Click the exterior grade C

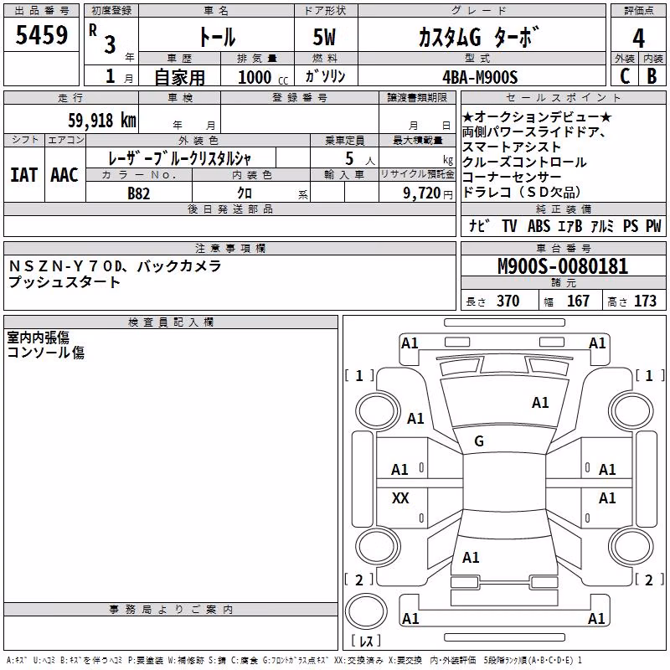click(x=625, y=76)
